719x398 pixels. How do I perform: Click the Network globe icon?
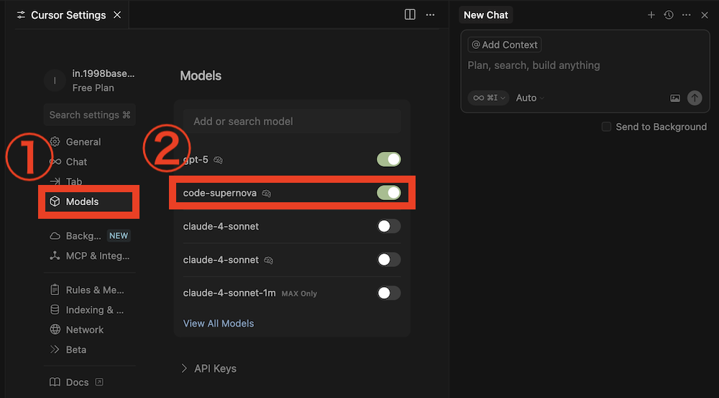point(55,330)
